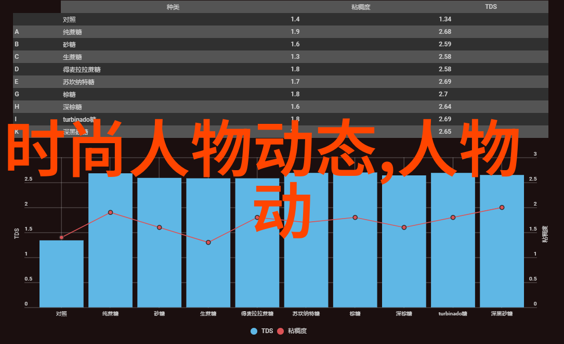Sort the table by the TDS column header

(491, 7)
